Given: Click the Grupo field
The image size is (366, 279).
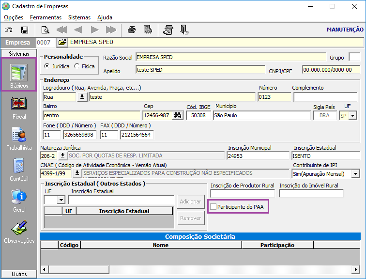Looking at the screenshot, I should [354, 57].
